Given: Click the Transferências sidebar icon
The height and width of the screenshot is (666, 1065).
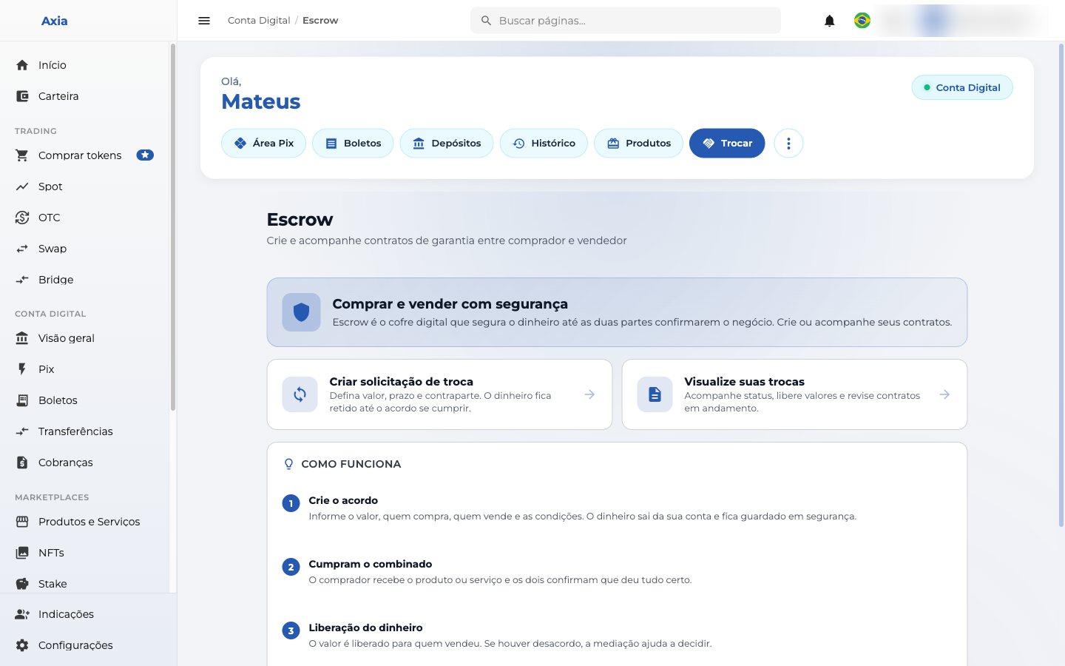Looking at the screenshot, I should pyautogui.click(x=22, y=431).
